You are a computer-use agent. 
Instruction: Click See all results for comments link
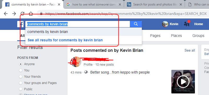click(65, 40)
